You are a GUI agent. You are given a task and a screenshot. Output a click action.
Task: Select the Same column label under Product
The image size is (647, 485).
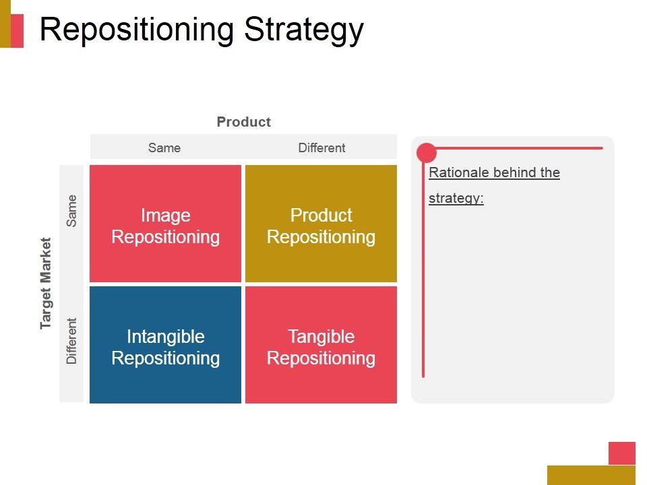(164, 148)
